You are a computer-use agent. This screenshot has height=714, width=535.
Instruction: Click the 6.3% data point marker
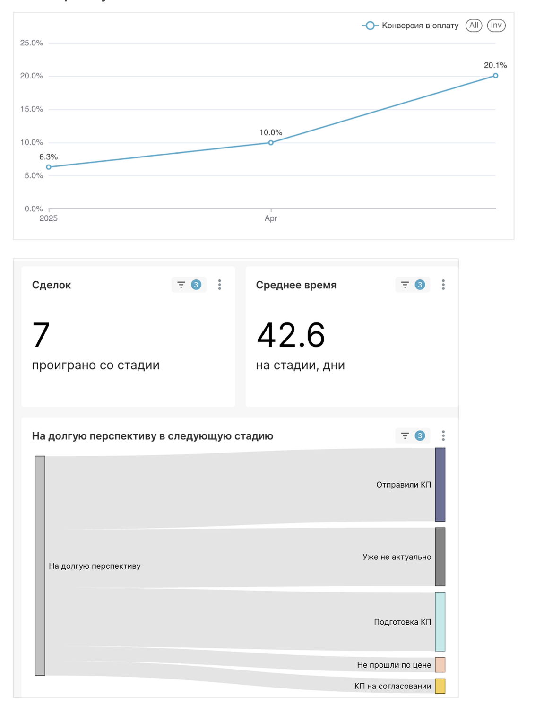coord(49,167)
